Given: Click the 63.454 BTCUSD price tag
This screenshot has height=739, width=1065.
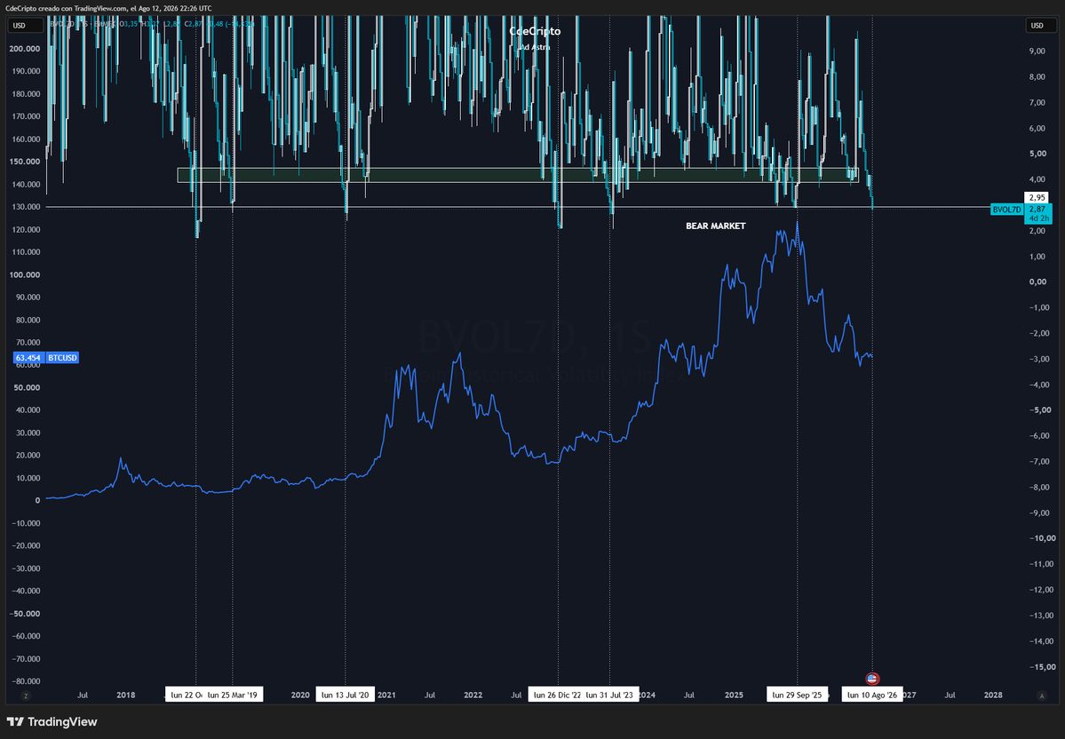Looking at the screenshot, I should (x=28, y=357).
